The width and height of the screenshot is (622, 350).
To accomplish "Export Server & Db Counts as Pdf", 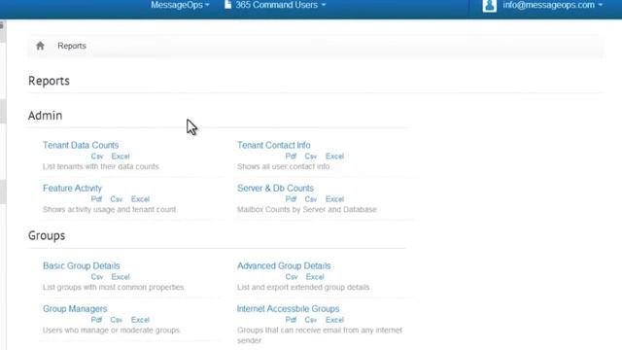I will 291,199.
